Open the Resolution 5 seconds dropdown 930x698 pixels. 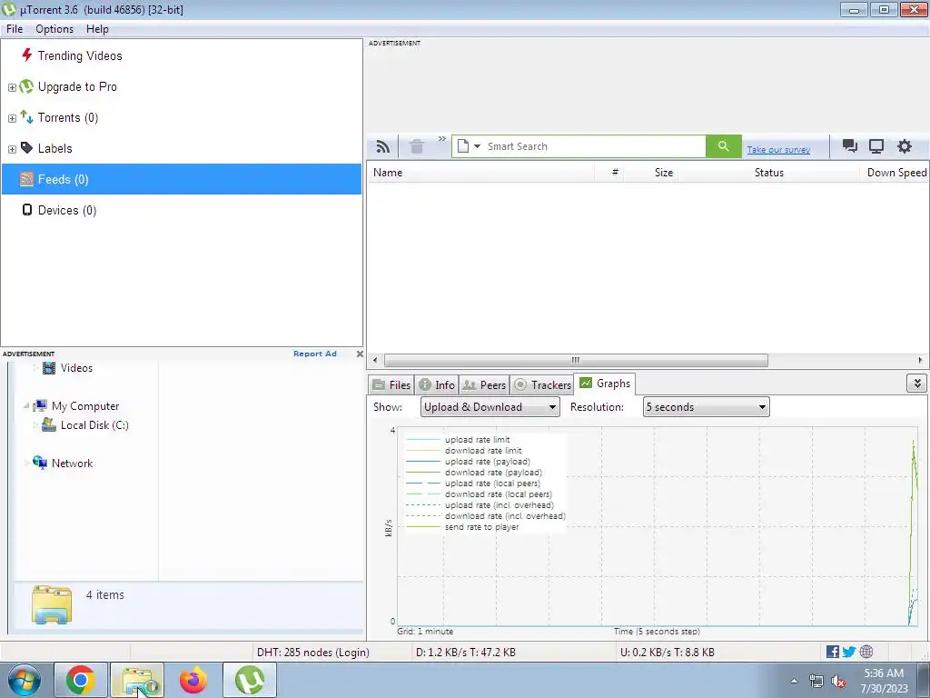pyautogui.click(x=706, y=406)
